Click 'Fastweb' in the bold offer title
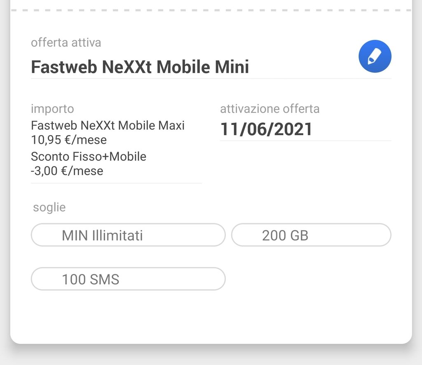The height and width of the screenshot is (365, 422). 63,67
